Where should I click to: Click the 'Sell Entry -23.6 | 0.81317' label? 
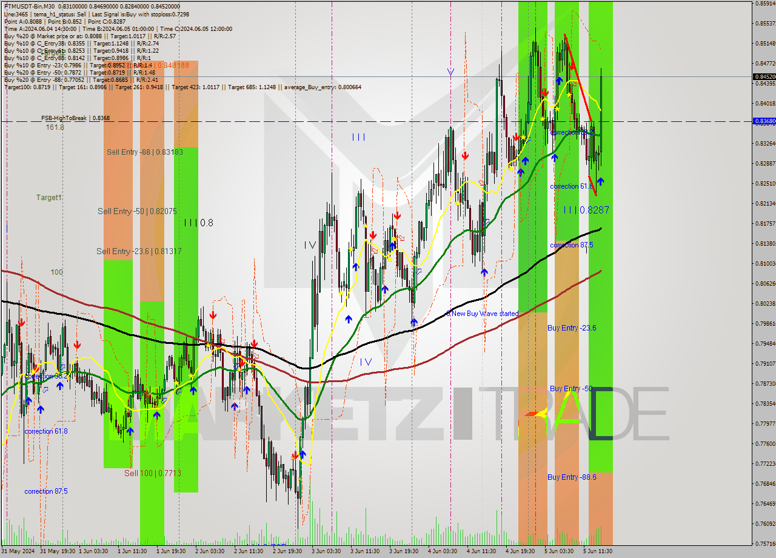tap(139, 251)
